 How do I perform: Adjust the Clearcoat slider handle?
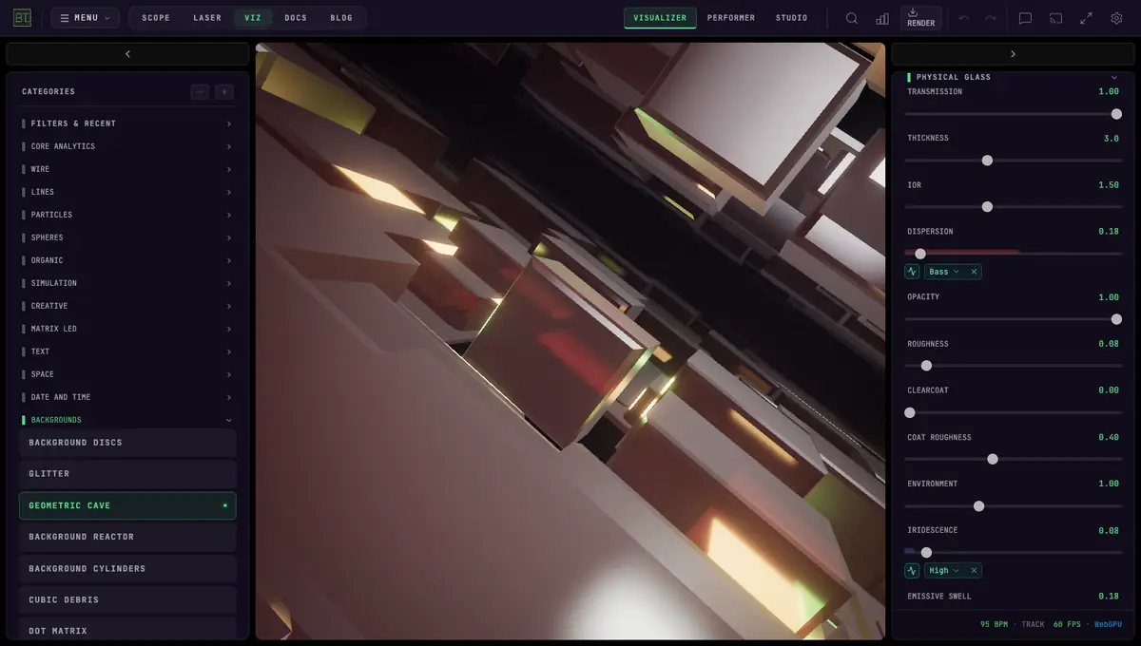[910, 412]
